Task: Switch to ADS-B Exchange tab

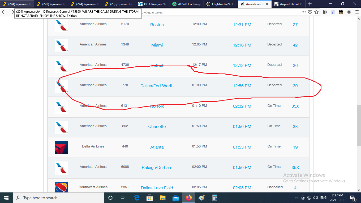Action: point(187,4)
